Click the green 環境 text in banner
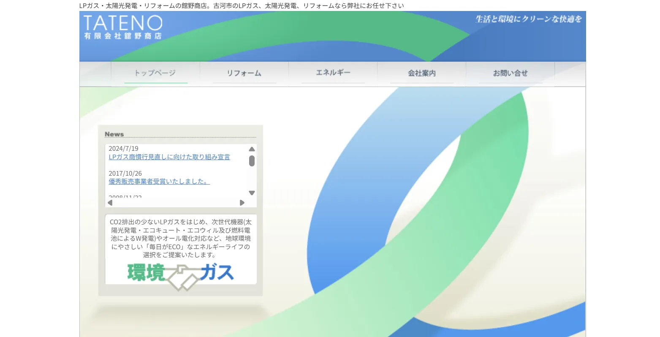Image resolution: width=660 pixels, height=337 pixels. [x=146, y=272]
